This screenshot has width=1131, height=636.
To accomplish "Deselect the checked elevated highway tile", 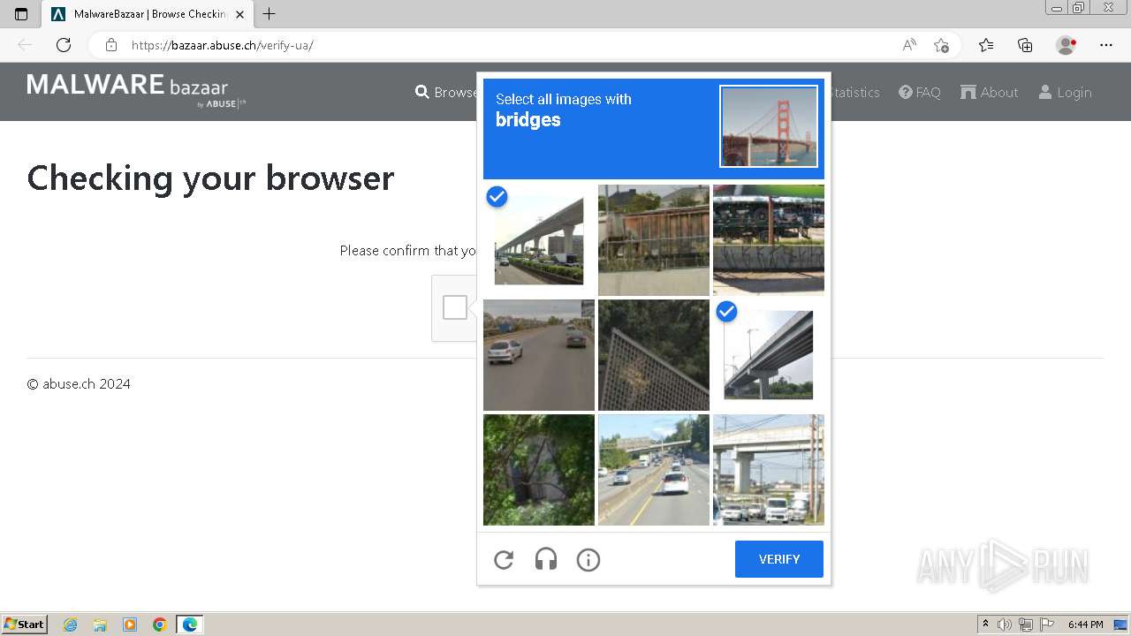I will coord(539,240).
